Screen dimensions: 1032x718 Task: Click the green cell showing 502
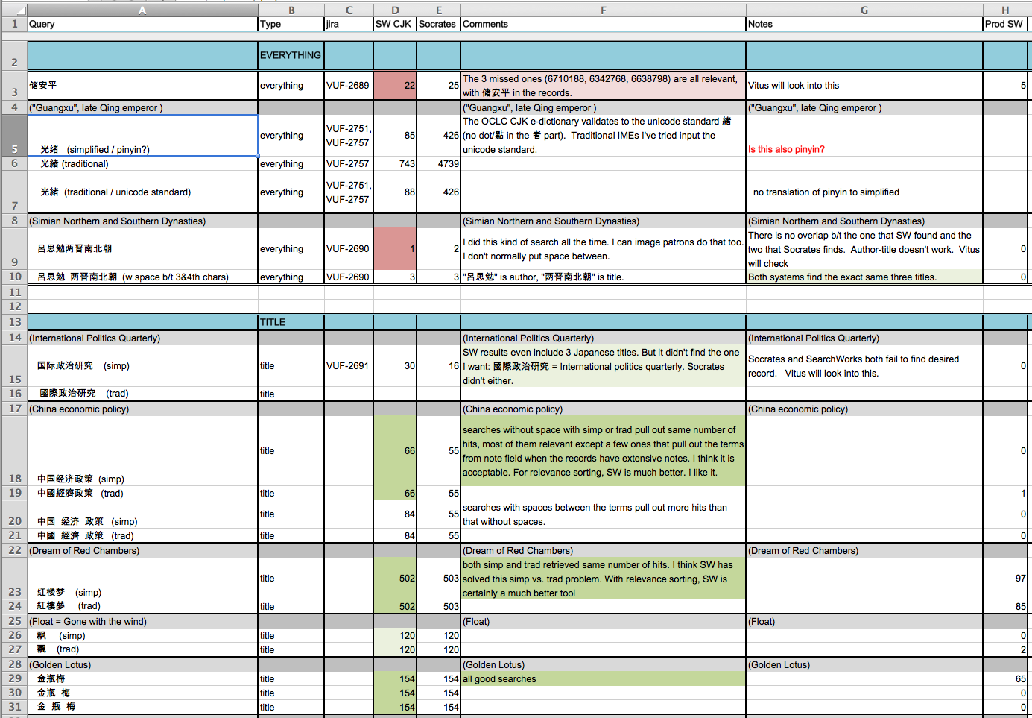(394, 578)
